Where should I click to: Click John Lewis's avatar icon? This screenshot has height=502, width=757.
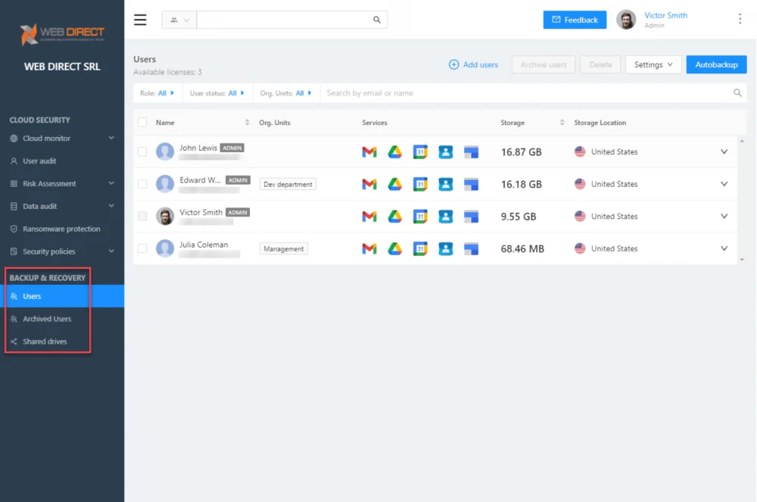(164, 151)
